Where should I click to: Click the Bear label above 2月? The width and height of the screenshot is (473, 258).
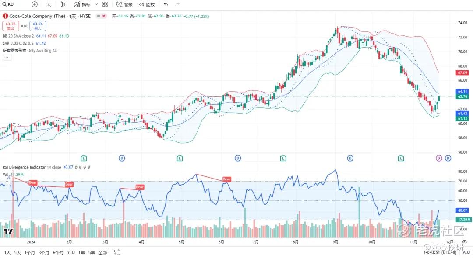(69, 184)
